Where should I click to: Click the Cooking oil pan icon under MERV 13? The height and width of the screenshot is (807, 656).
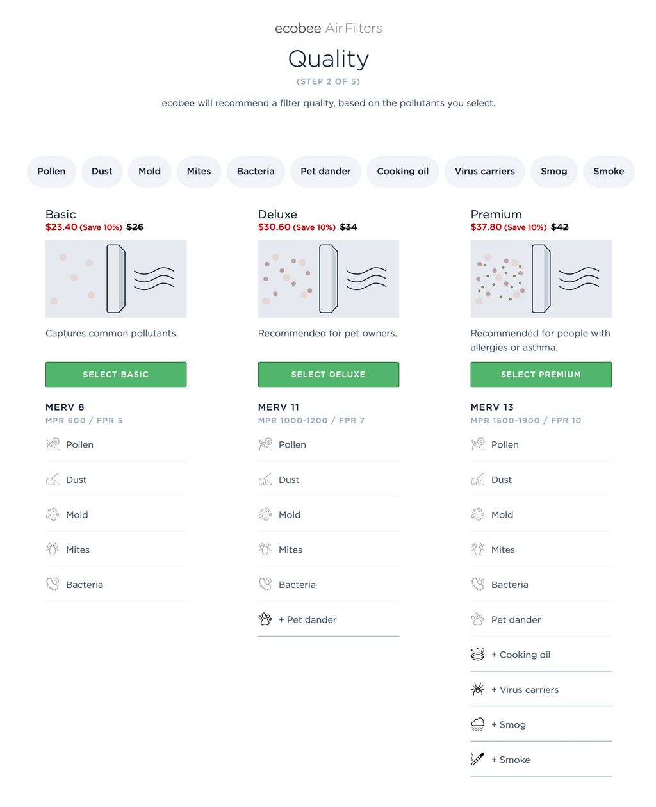point(479,654)
